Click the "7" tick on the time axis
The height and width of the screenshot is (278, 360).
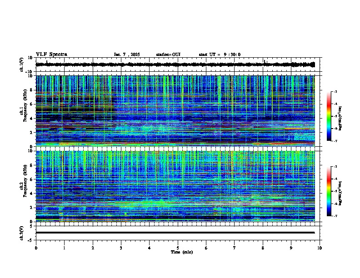pyautogui.click(x=235, y=248)
